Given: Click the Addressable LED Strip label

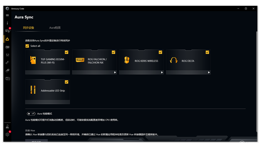Looking at the screenshot, I should [x=53, y=90].
